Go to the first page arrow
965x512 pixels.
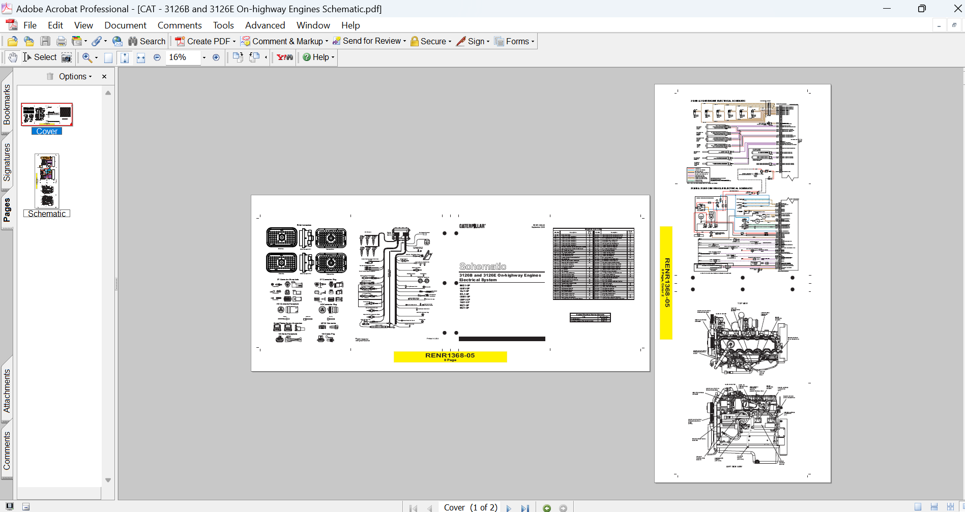[413, 507]
